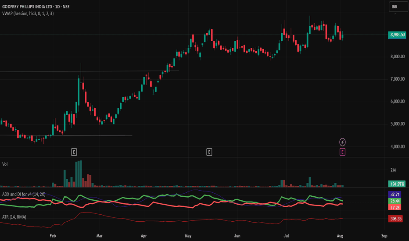Click the Mar date axis label
Screen dimensions: 409x241
pyautogui.click(x=99, y=236)
